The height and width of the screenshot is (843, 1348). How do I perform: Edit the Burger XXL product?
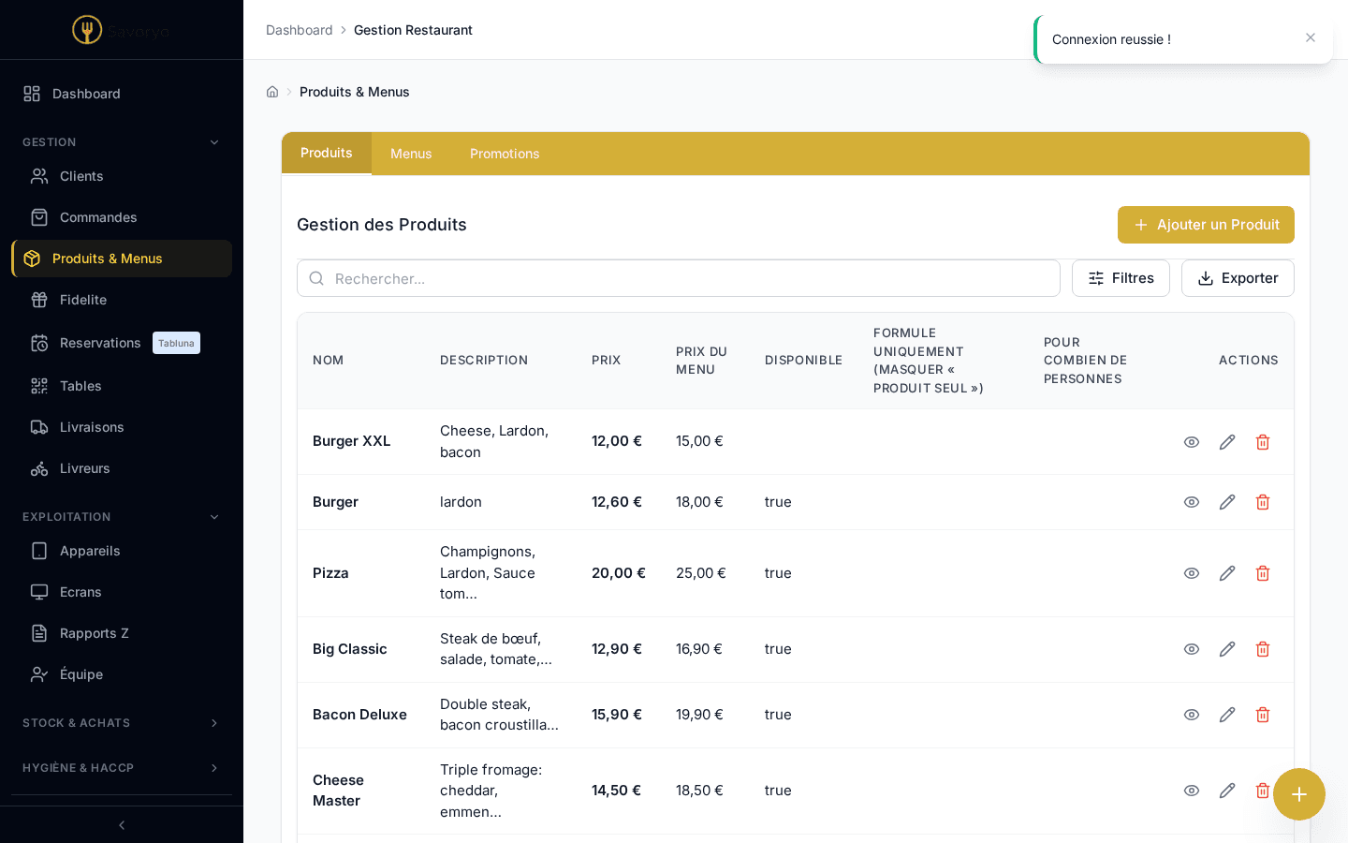[1227, 442]
